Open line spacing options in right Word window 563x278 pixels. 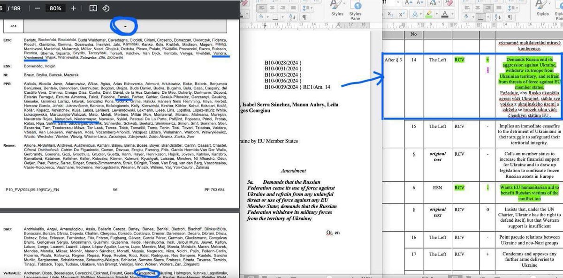point(512,8)
